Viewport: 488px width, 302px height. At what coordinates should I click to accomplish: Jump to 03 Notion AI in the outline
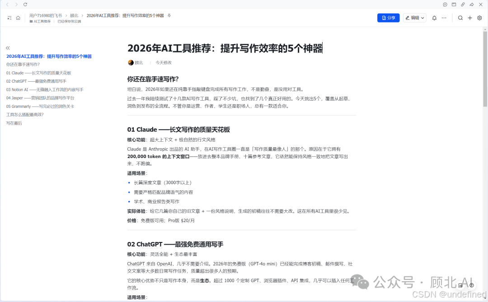coord(45,89)
